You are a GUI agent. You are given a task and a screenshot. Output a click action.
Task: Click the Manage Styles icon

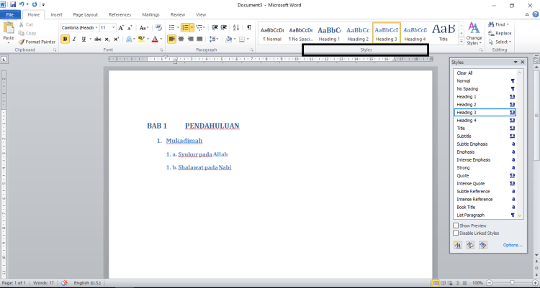click(482, 245)
